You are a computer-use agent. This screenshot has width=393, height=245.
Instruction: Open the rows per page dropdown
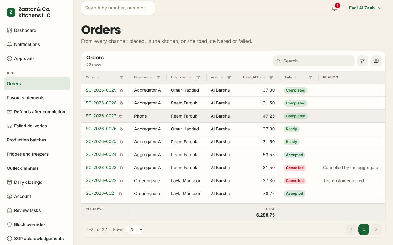tap(135, 229)
